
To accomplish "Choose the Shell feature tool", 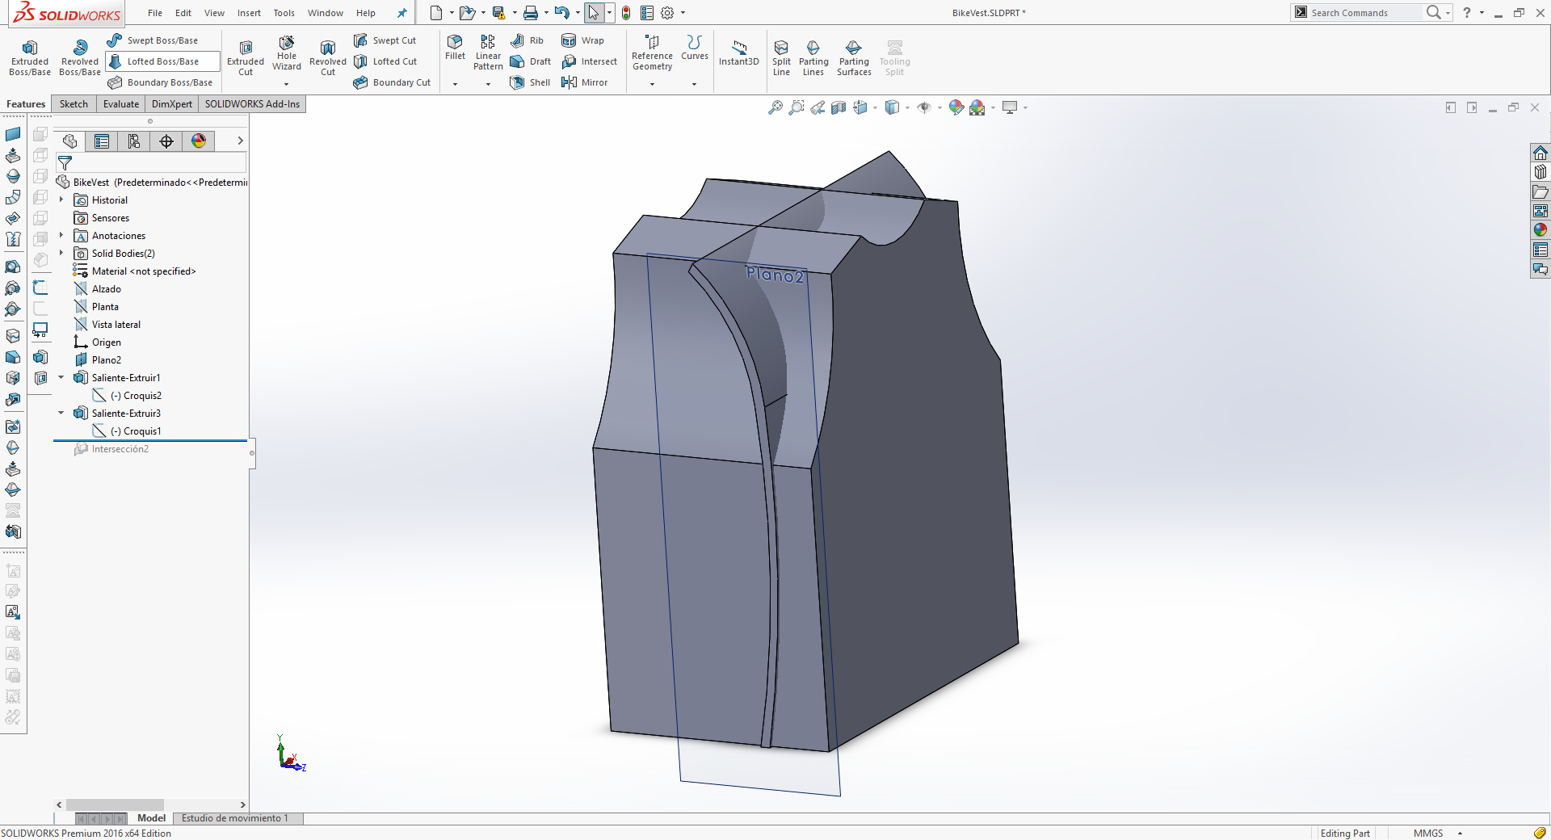I will point(530,82).
